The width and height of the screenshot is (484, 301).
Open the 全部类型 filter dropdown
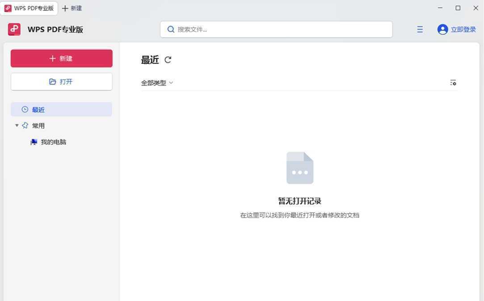tap(154, 83)
